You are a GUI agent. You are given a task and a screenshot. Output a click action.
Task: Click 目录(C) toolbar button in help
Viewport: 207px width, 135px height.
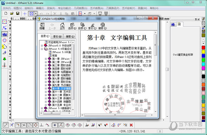[82, 26]
